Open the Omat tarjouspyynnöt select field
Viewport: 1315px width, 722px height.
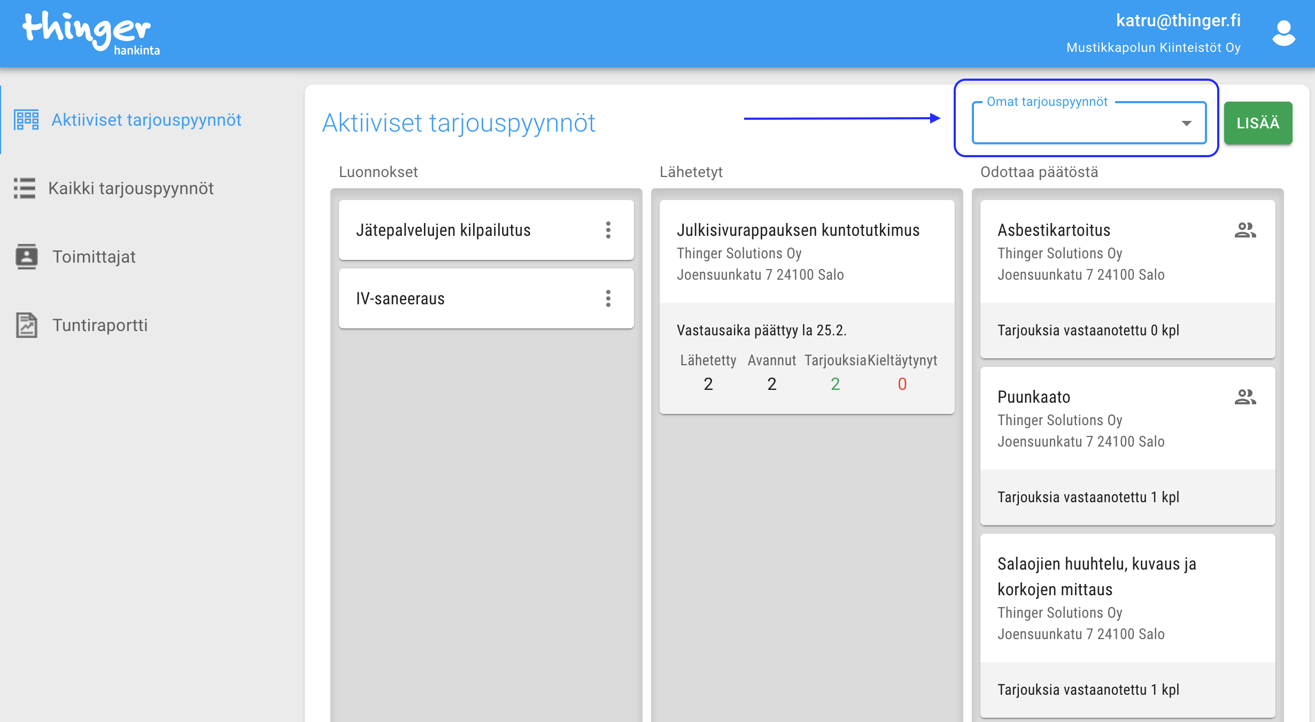pos(1074,124)
